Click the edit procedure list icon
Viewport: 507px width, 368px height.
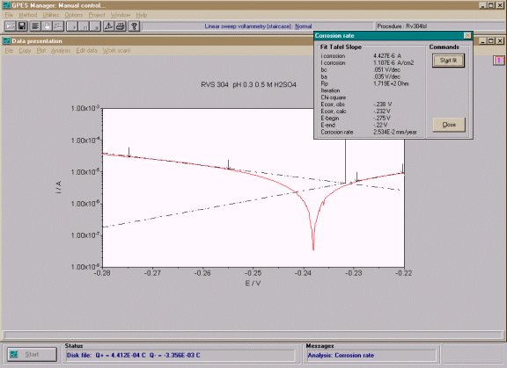point(35,26)
